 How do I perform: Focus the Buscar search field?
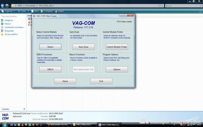[x=182, y=6]
